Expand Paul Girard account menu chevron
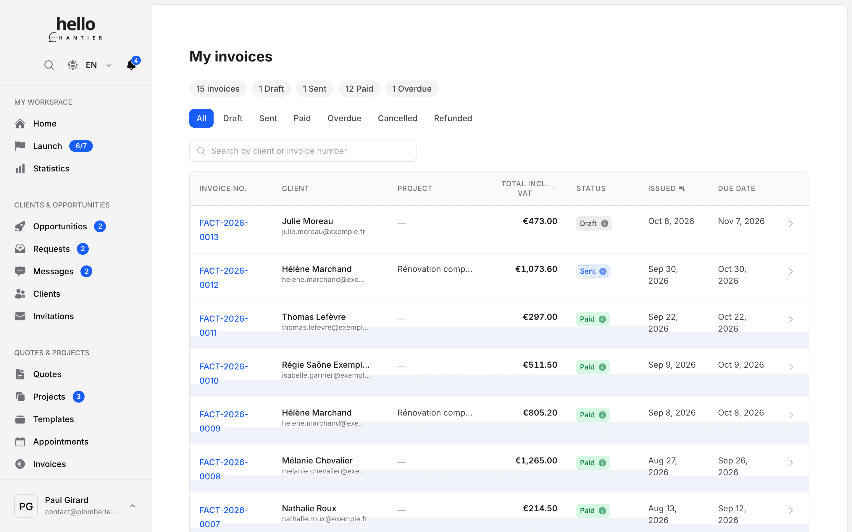 (132, 506)
